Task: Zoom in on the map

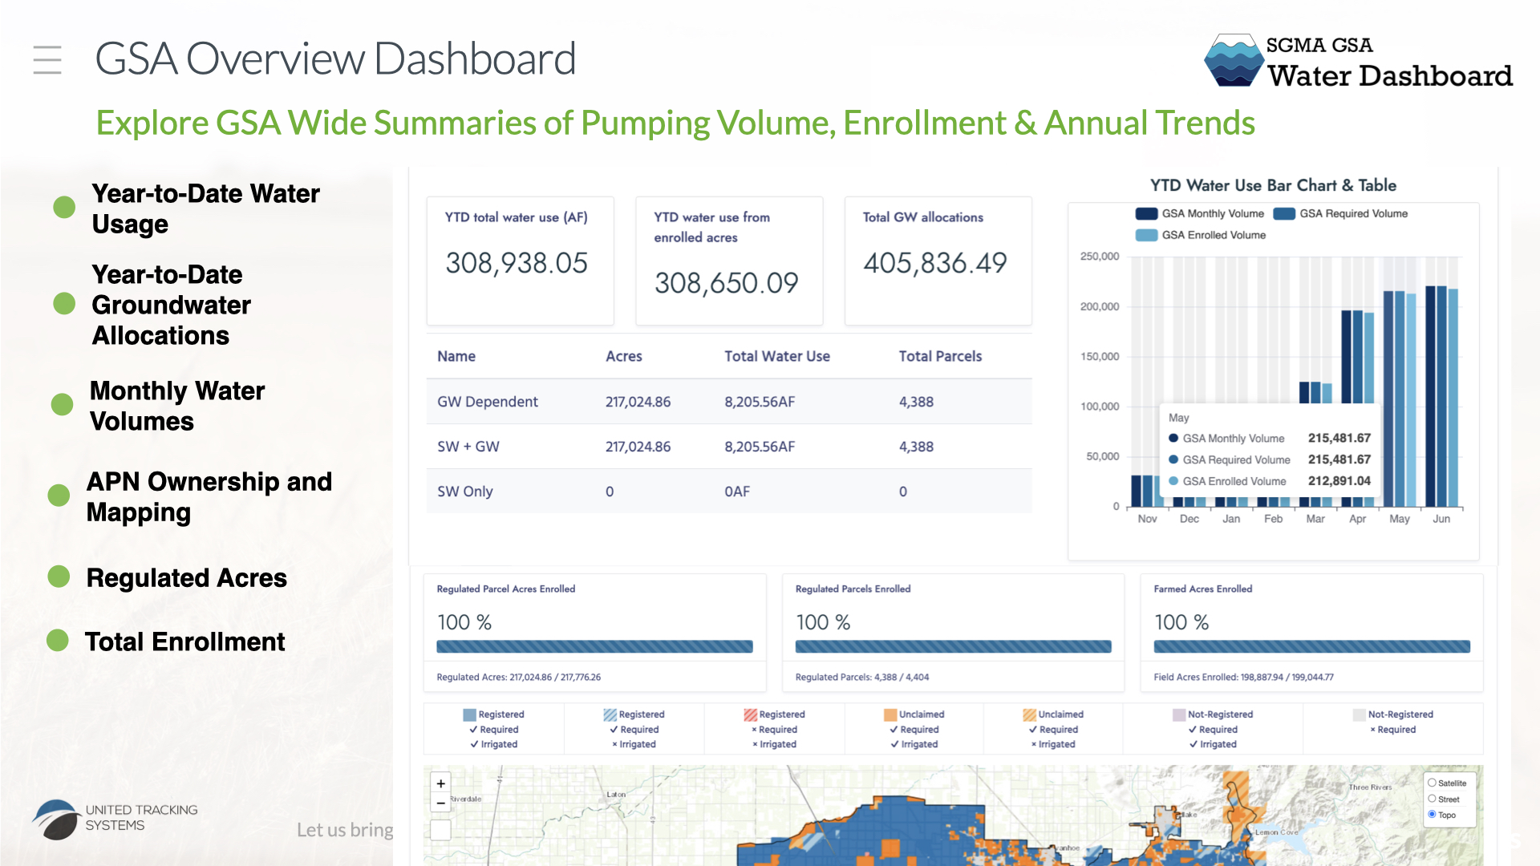Action: 440,783
